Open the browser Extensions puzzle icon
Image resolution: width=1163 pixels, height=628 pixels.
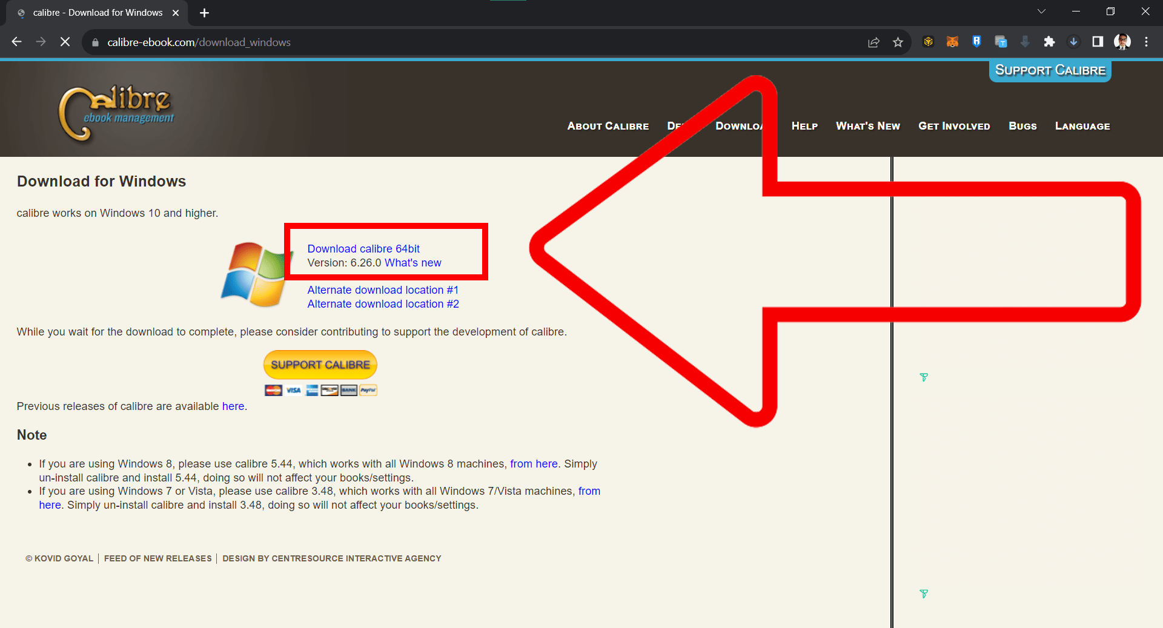pyautogui.click(x=1050, y=42)
